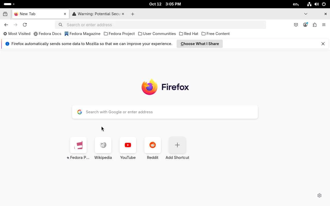Expand the User Communities bookmarks folder
The image size is (330, 206).
pos(157,34)
